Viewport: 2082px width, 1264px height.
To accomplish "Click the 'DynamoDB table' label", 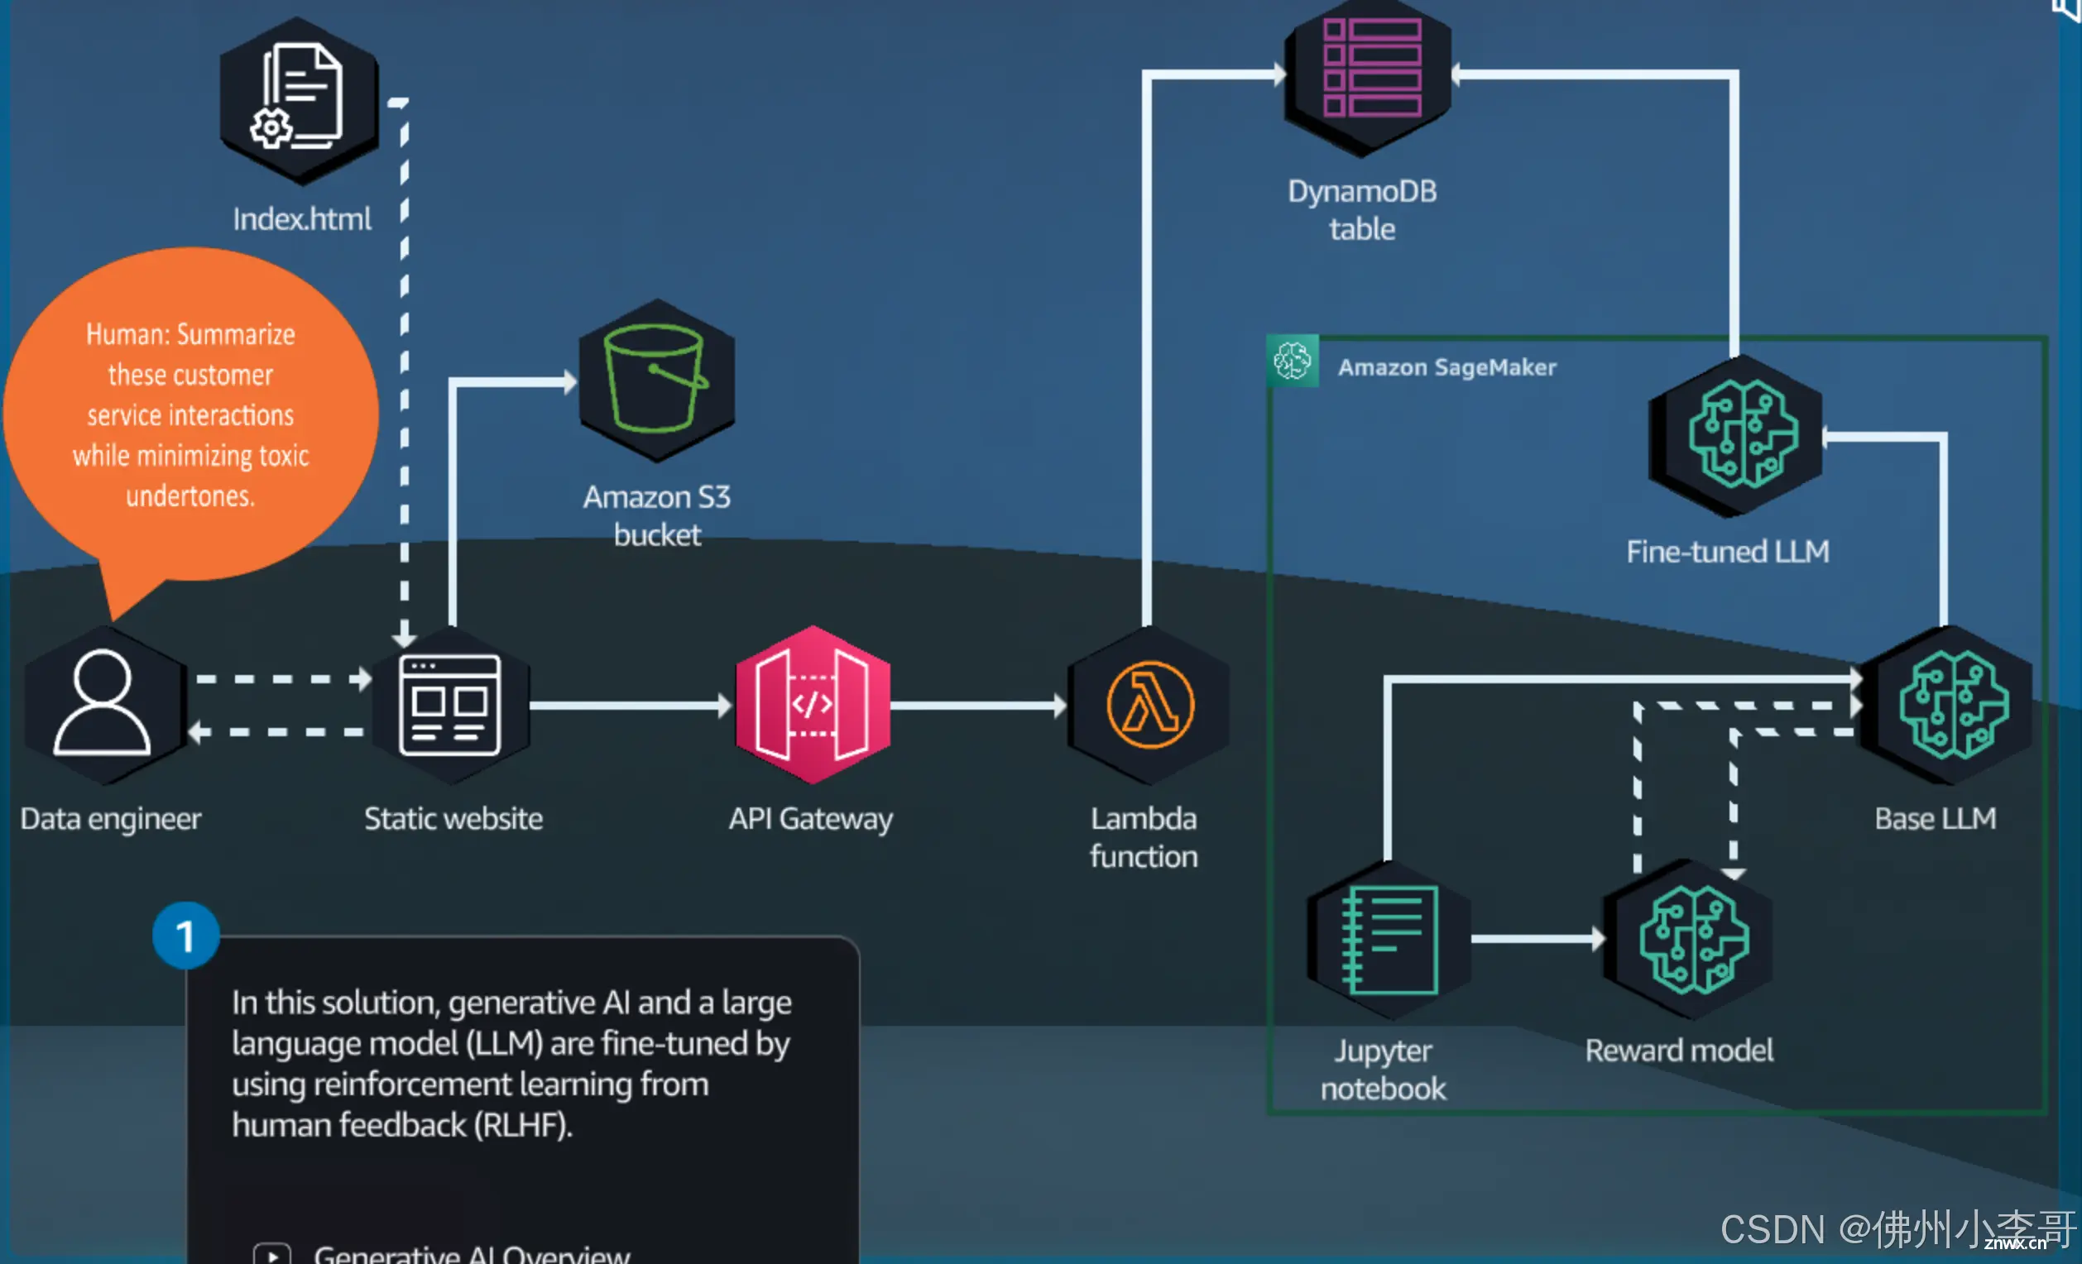I will (x=1362, y=209).
